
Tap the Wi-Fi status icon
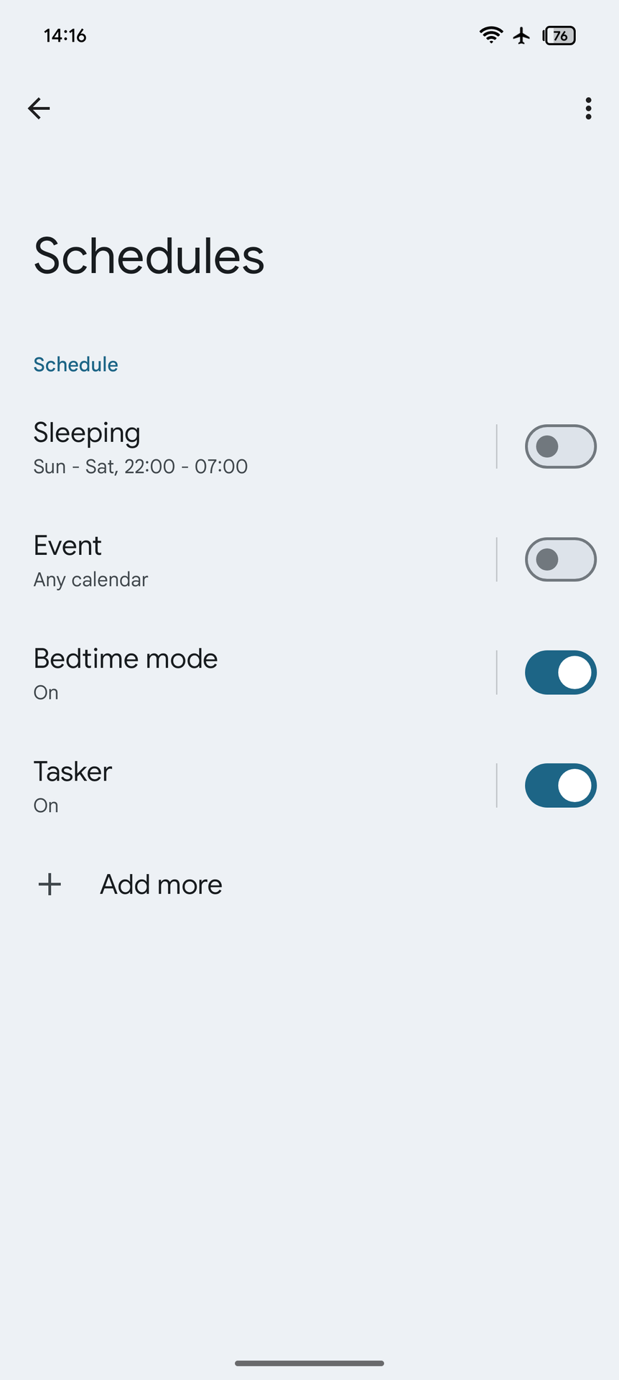tap(491, 35)
